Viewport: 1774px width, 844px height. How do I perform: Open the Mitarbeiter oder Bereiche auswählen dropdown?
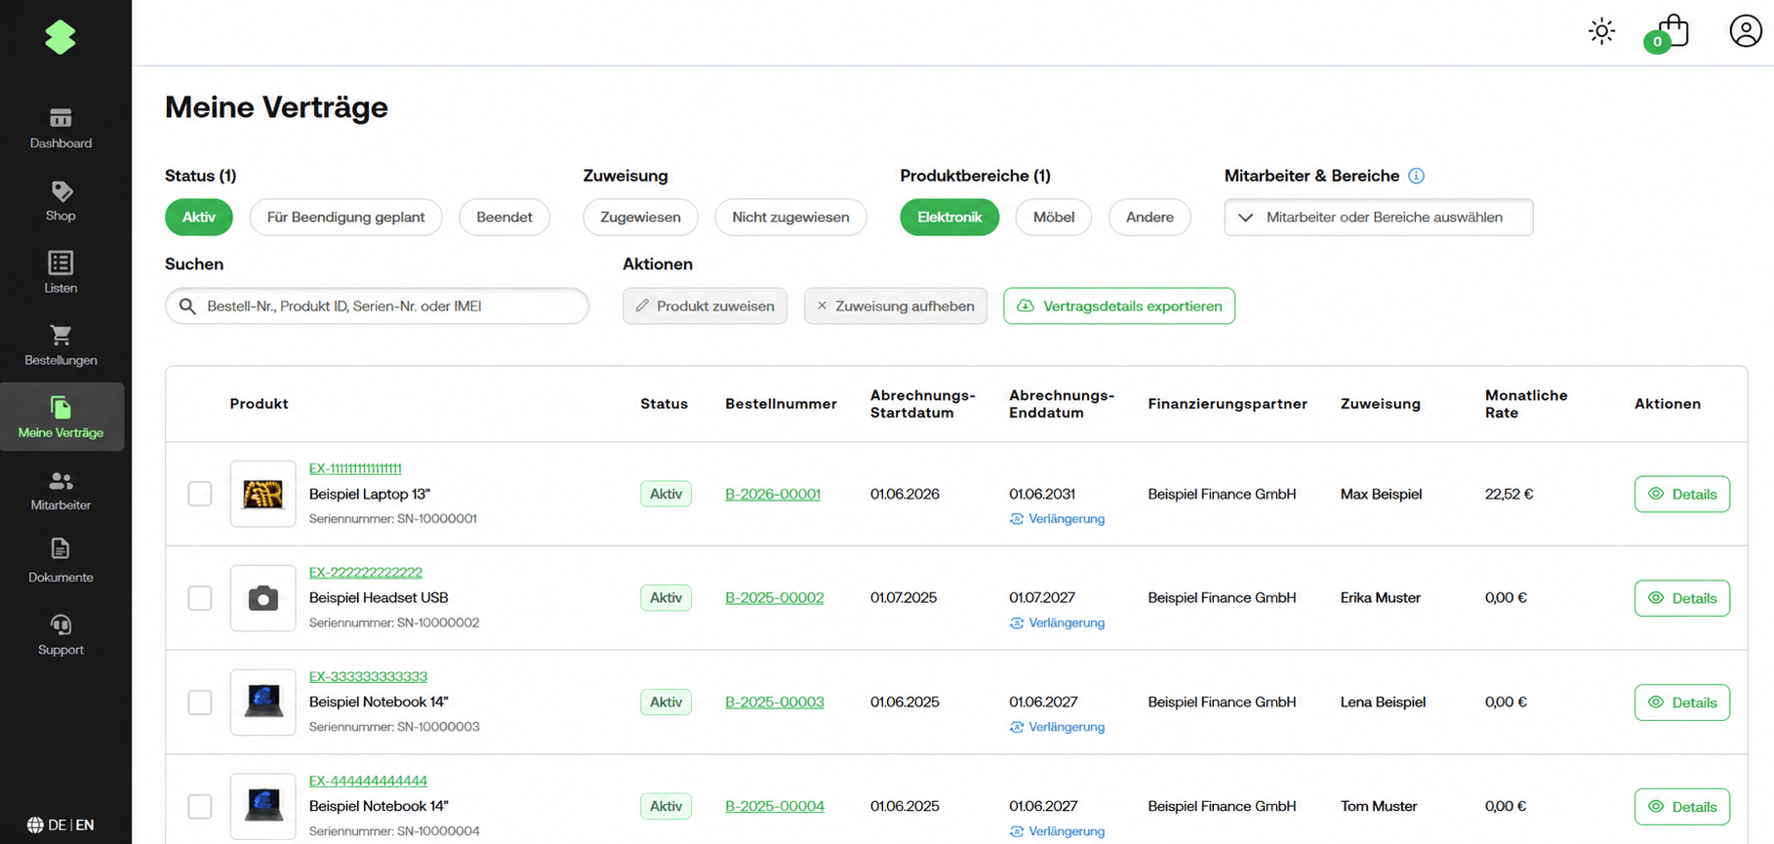click(1379, 217)
